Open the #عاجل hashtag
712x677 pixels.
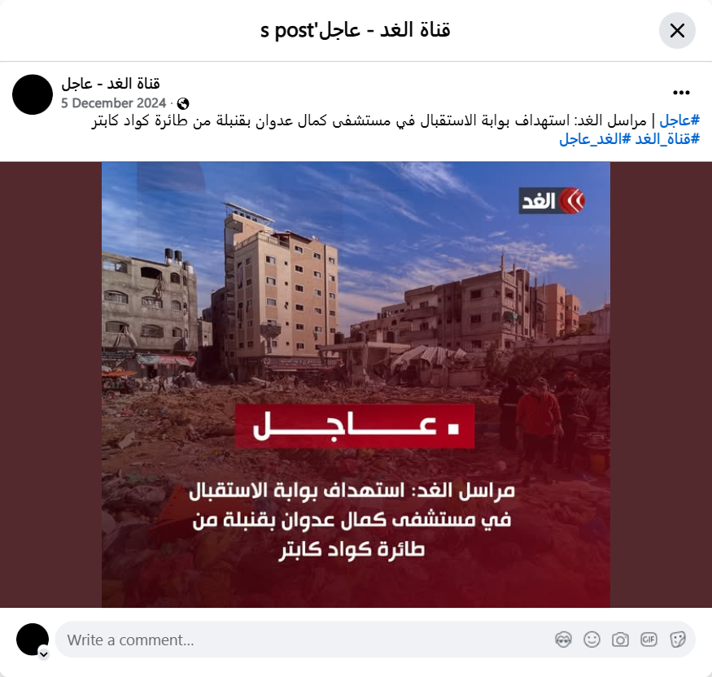pyautogui.click(x=679, y=120)
